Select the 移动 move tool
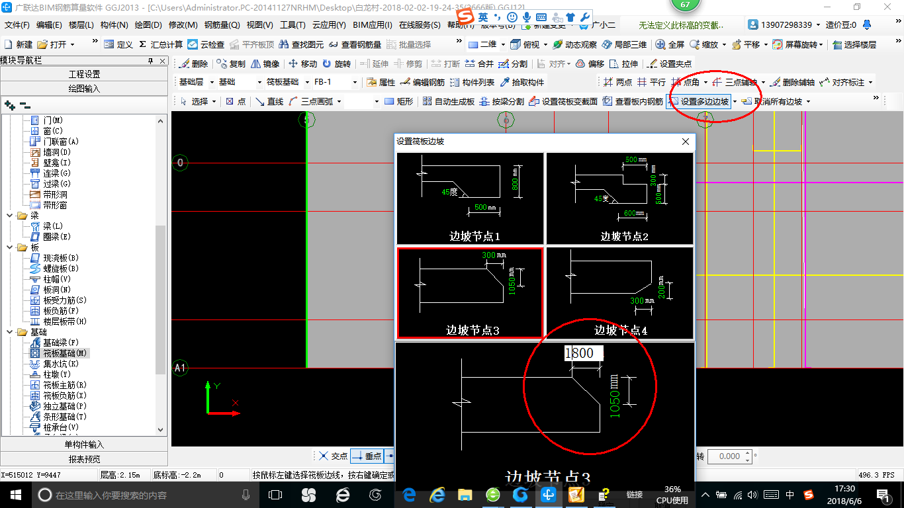The image size is (904, 508). (x=302, y=63)
